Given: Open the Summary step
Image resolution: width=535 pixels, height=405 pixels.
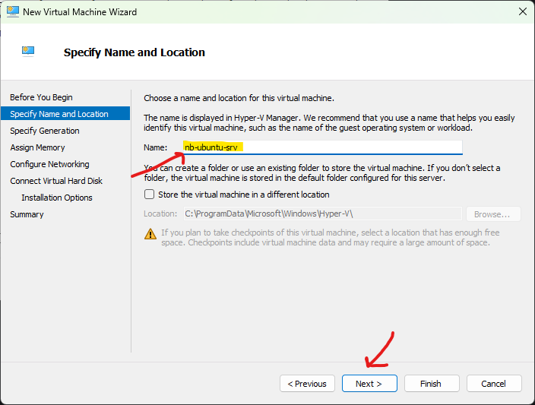Looking at the screenshot, I should click(27, 214).
